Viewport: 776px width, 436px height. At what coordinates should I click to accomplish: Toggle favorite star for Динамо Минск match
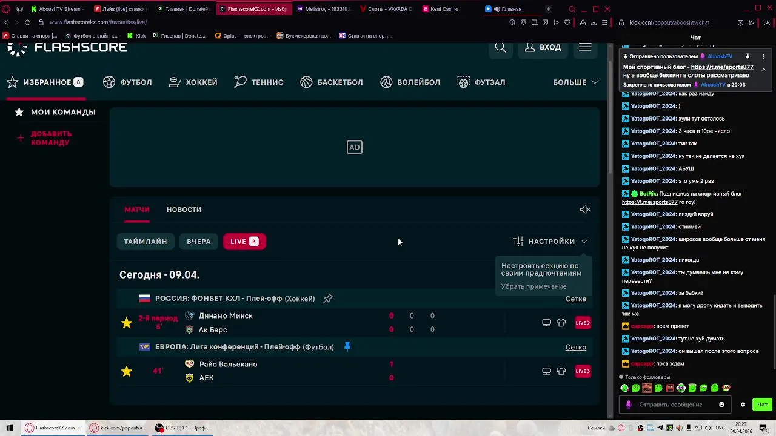coord(127,323)
